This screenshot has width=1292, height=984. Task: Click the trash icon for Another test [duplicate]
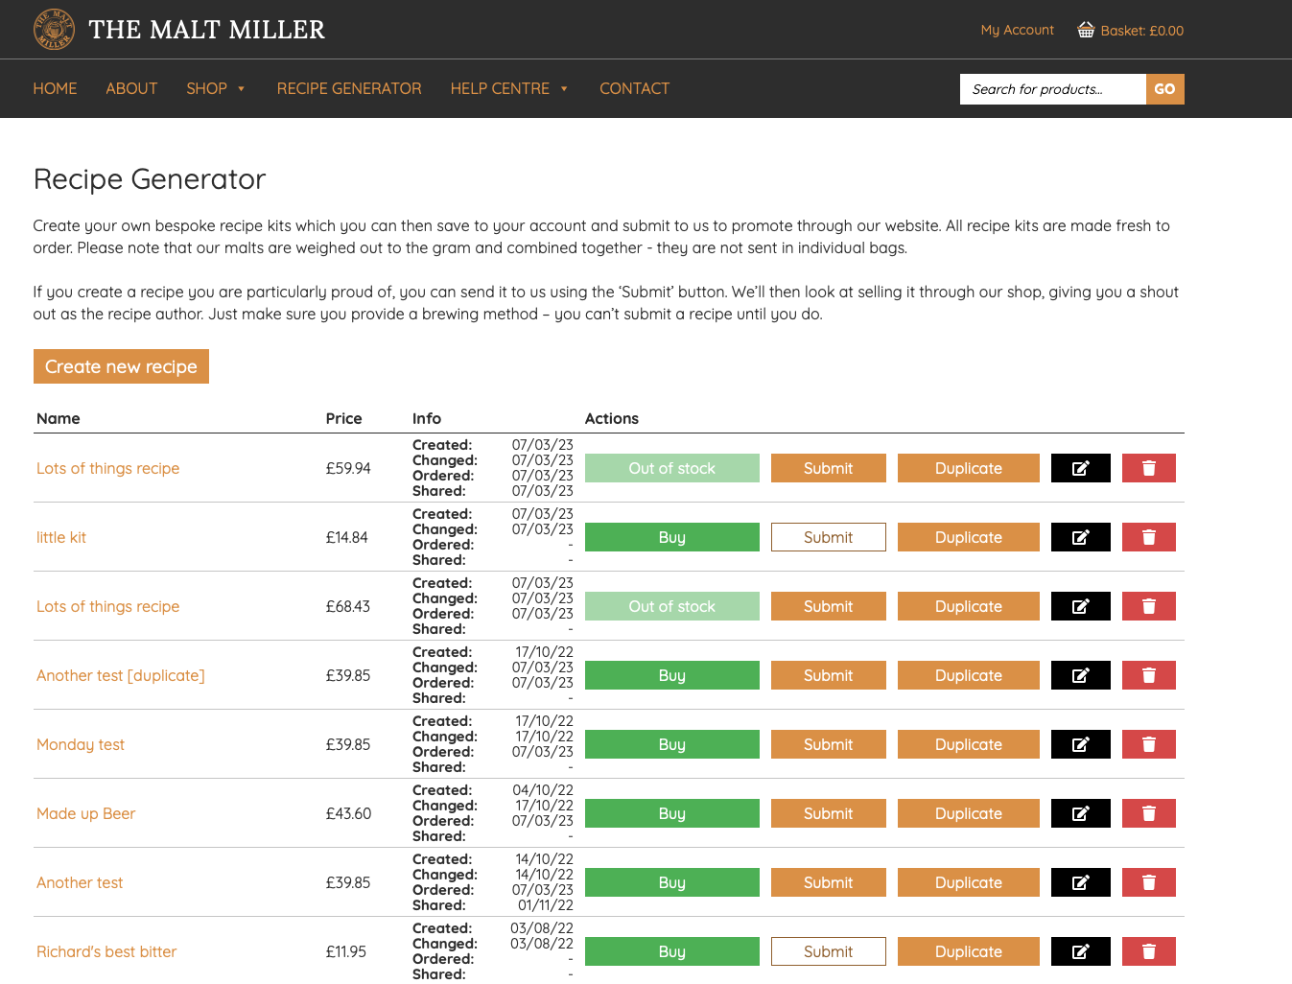click(1148, 675)
